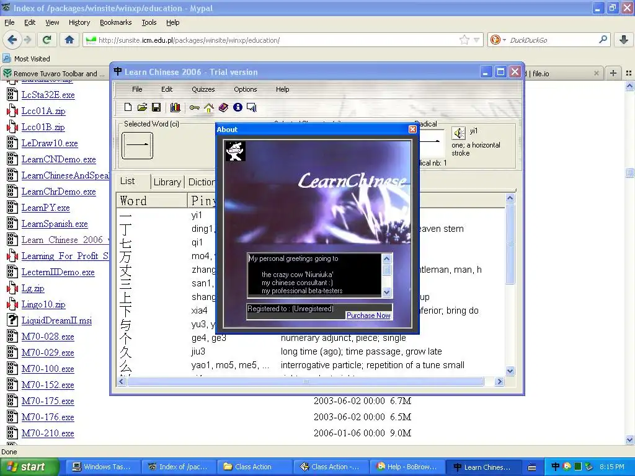Click the browser Forward arrow button
The image size is (635, 476).
27,40
